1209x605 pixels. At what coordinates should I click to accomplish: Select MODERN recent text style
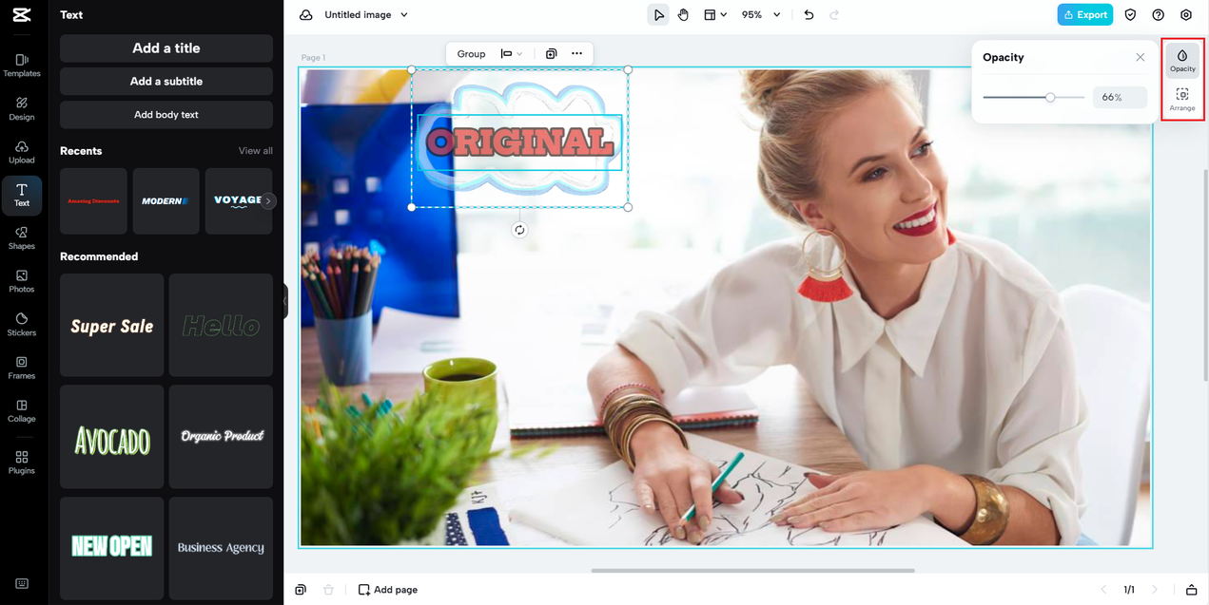click(166, 201)
